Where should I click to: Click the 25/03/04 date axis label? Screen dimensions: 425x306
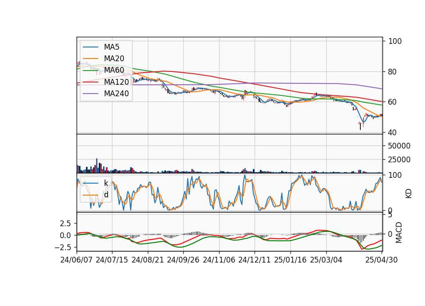[326, 260]
